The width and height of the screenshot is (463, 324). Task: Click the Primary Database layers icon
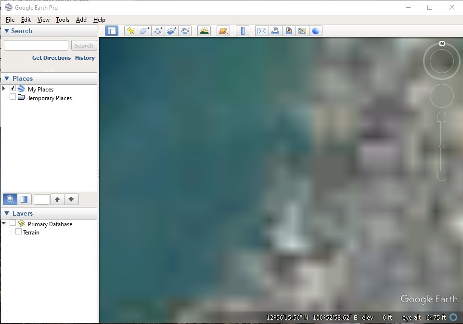pyautogui.click(x=21, y=223)
